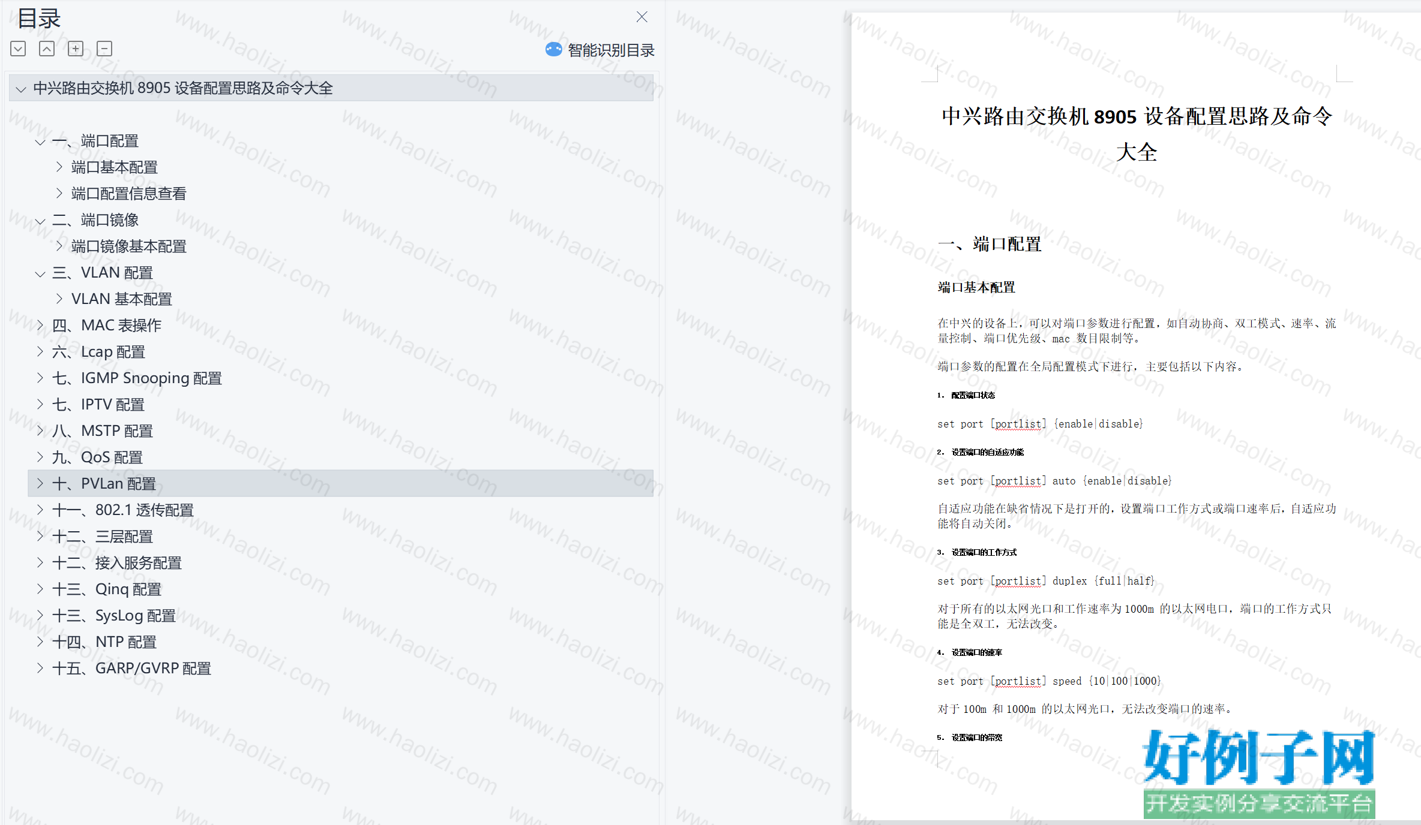Go to 十四、NTP 配置 in outline
1421x825 pixels.
104,642
